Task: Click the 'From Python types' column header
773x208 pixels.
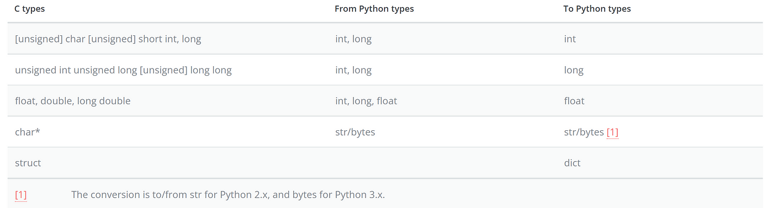Action: point(374,9)
